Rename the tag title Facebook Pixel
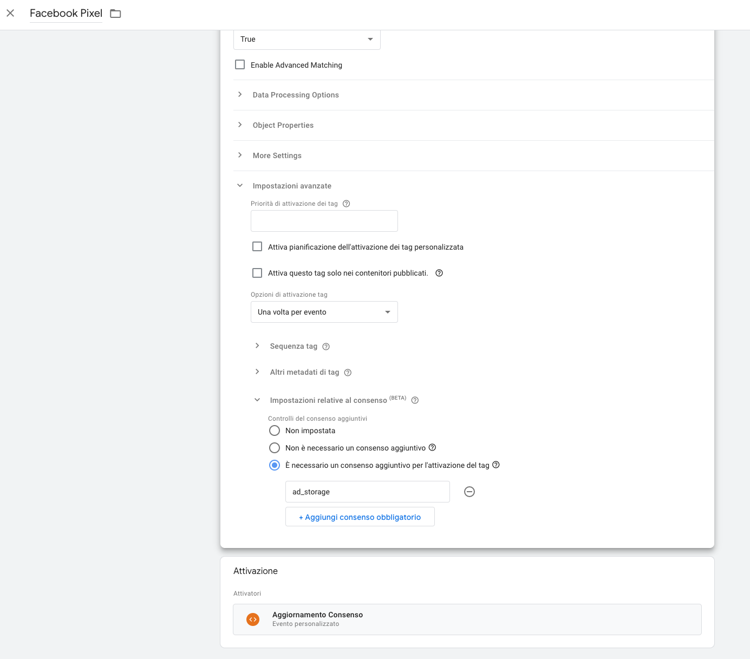The height and width of the screenshot is (659, 750). tap(66, 14)
